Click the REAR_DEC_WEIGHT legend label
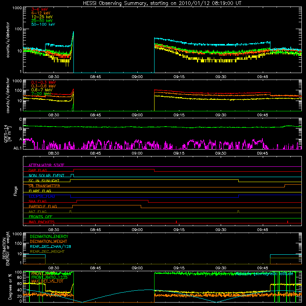This screenshot has width=306, height=306. coord(47,252)
